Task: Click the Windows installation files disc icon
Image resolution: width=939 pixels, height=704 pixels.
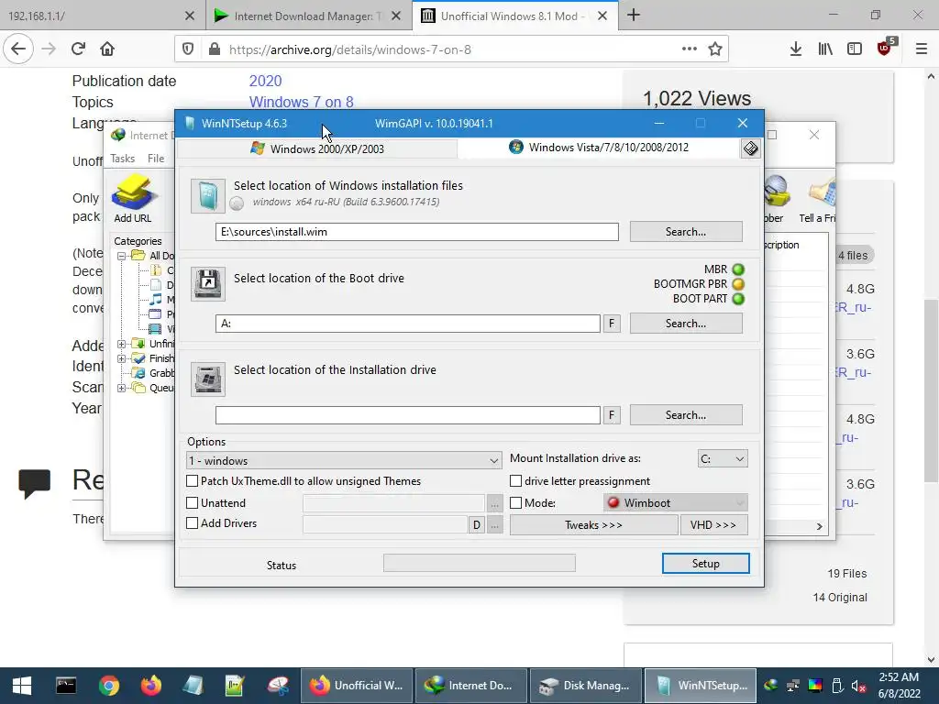Action: (208, 196)
